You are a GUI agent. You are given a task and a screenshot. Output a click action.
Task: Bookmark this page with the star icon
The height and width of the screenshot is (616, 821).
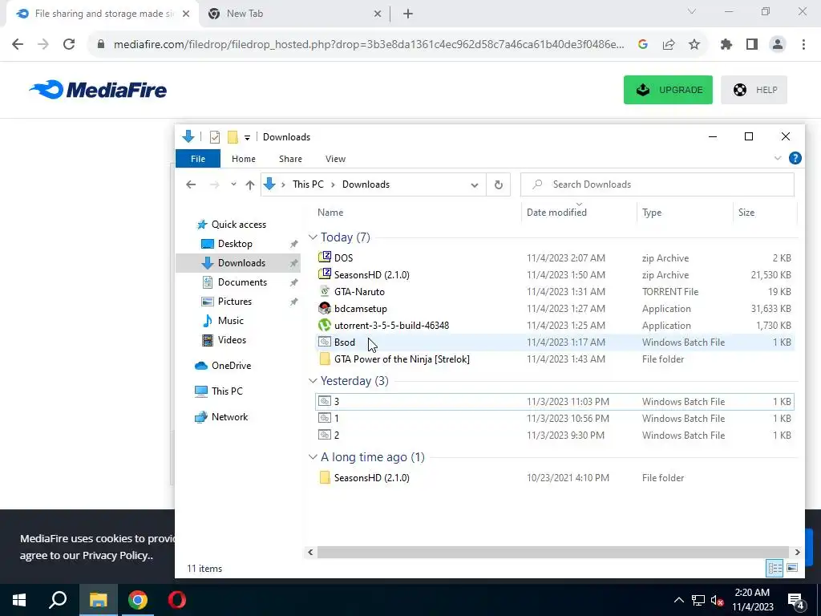coord(694,45)
